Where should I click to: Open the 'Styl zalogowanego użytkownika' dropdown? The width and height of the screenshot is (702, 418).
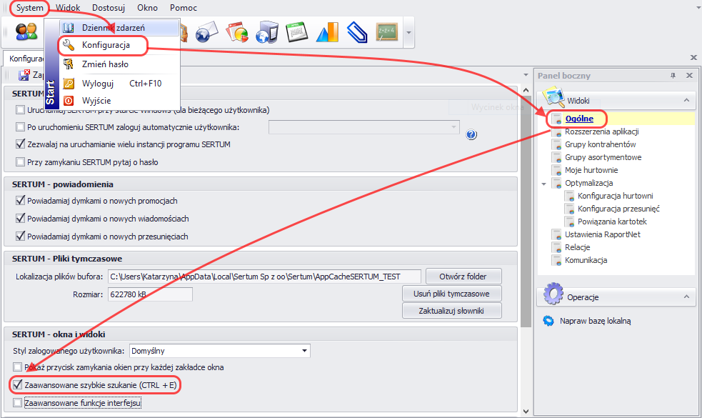[305, 351]
